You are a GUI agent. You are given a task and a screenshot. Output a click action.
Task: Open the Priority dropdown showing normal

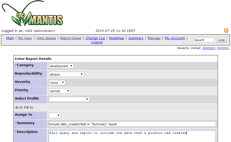pyautogui.click(x=60, y=91)
